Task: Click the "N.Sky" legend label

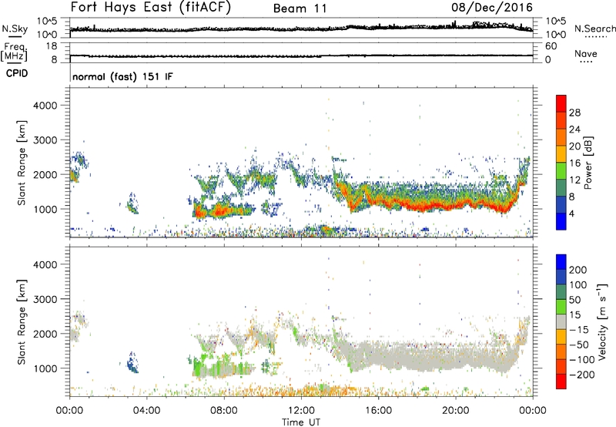Action: click(15, 29)
